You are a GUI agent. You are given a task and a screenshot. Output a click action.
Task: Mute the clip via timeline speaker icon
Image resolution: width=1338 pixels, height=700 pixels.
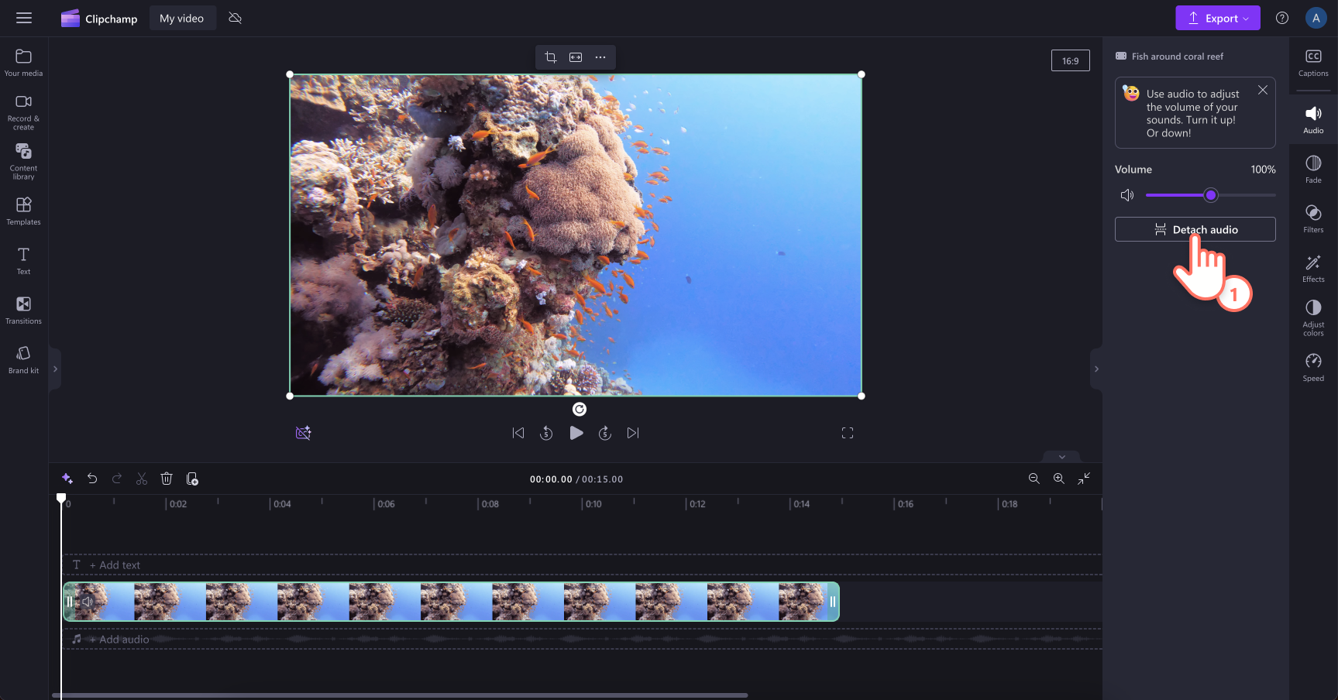(87, 602)
